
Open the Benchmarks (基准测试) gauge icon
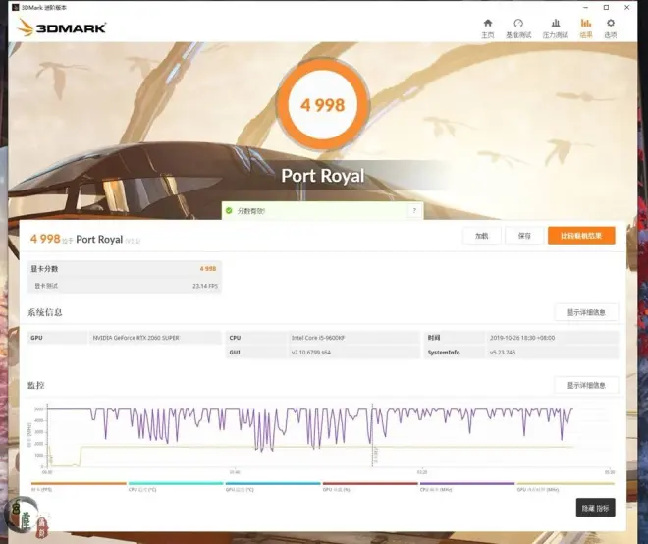point(518,27)
